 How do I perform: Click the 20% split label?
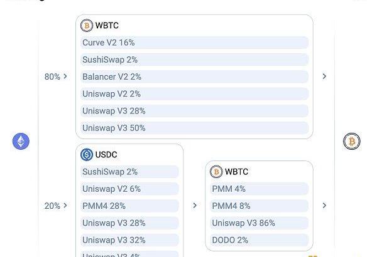(52, 206)
